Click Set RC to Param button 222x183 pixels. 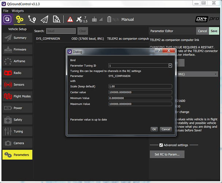[x=167, y=154]
